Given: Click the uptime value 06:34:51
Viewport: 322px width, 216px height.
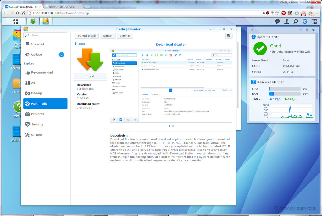Looking at the screenshot, I should pos(288,72).
